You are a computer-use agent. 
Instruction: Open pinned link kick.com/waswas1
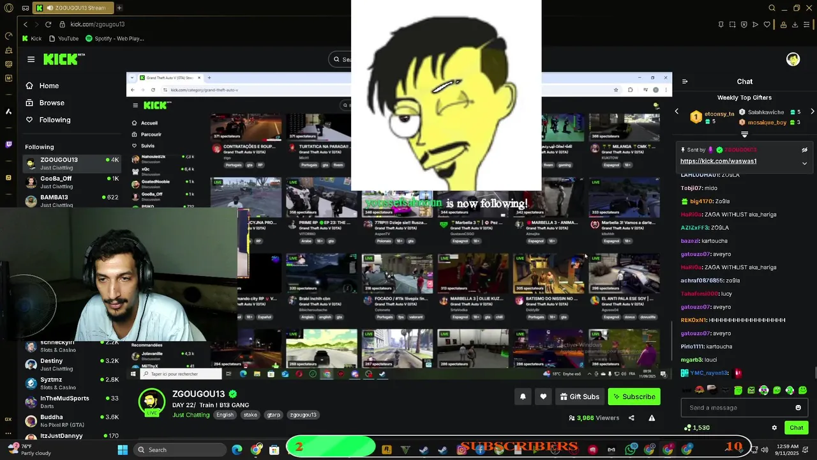pos(718,161)
